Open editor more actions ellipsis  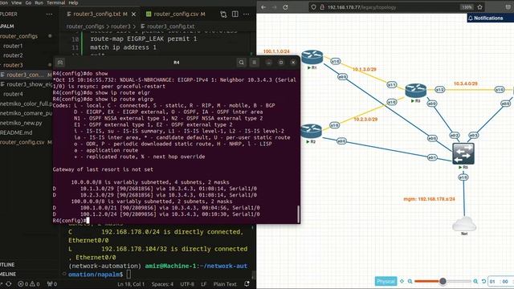pos(247,14)
